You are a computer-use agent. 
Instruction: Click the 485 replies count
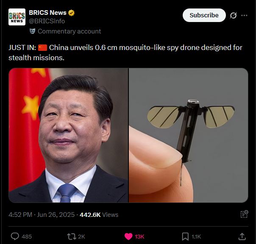(x=27, y=236)
